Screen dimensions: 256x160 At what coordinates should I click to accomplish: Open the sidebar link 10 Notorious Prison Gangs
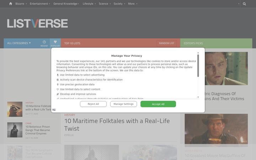click(x=38, y=130)
